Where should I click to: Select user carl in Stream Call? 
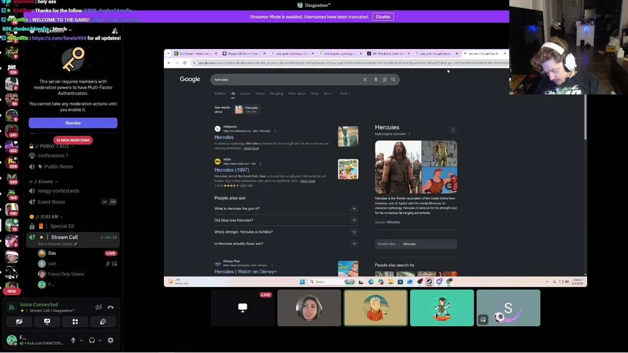[52, 264]
